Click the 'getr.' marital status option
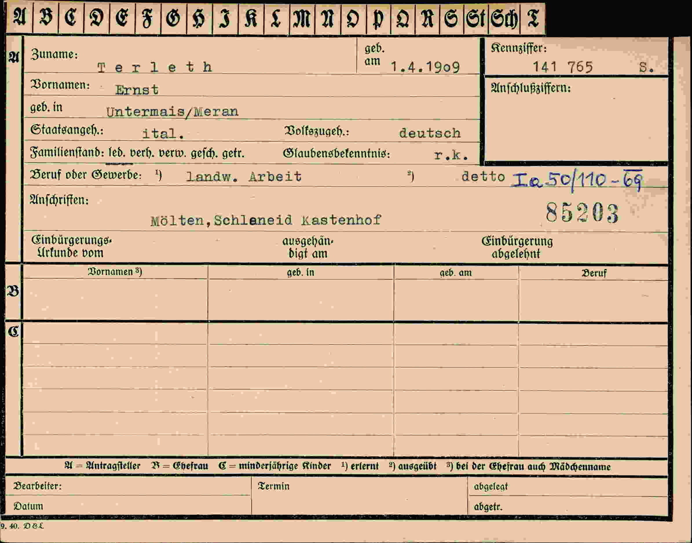The height and width of the screenshot is (543, 692). [x=233, y=154]
